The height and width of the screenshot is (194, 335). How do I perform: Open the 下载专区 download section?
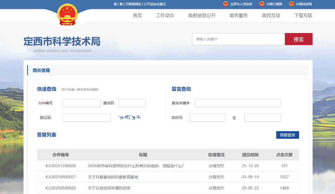coord(303,15)
